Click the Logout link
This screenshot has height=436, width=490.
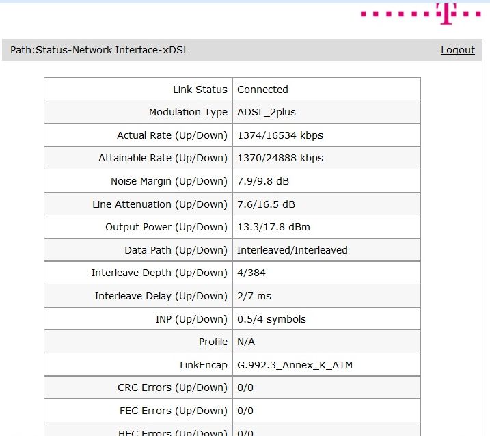[457, 50]
